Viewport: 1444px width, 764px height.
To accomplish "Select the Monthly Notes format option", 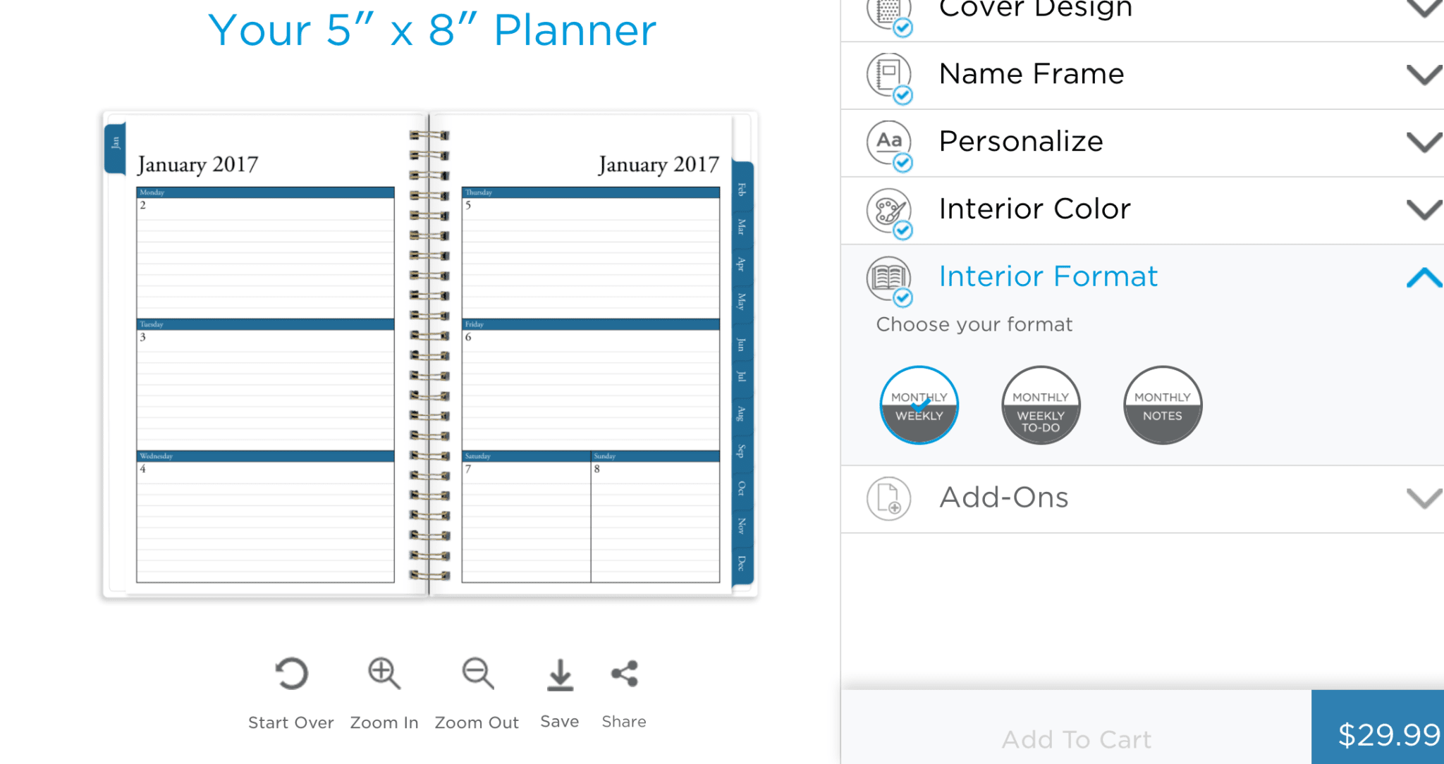I will [x=1163, y=405].
